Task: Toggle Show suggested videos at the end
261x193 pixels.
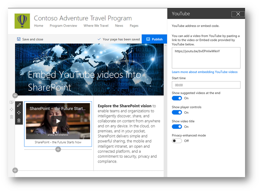Action: pyautogui.click(x=177, y=98)
